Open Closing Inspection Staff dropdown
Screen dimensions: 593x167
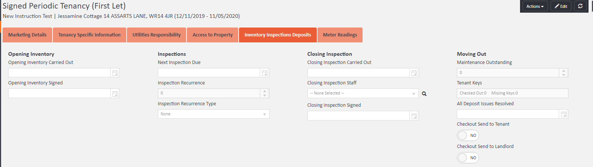363,93
